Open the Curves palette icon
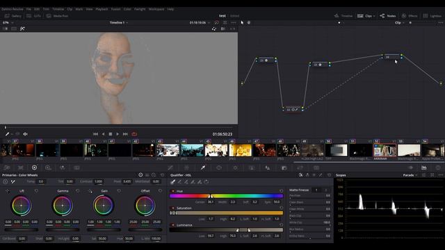The width and height of the screenshot is (445, 250). coord(170,168)
